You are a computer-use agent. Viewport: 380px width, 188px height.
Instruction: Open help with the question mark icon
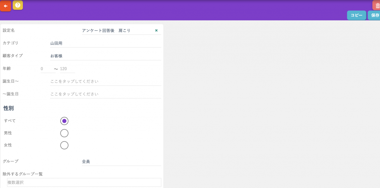coord(18,5)
